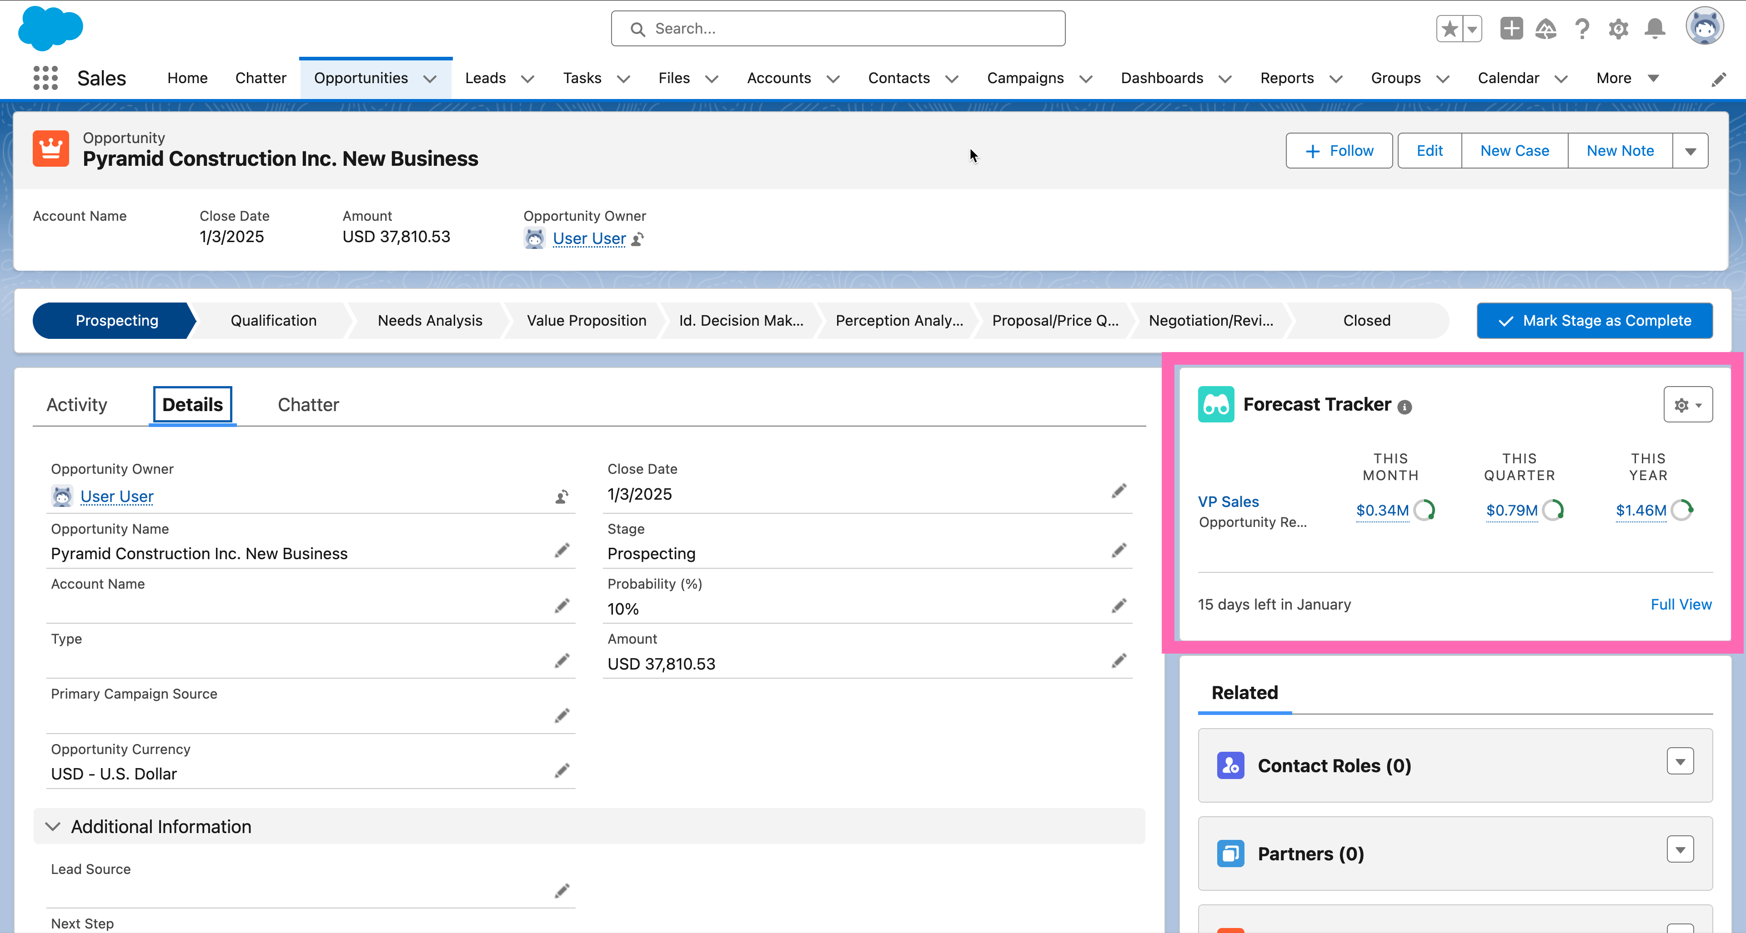Switch to the Activity tab
Image resolution: width=1746 pixels, height=933 pixels.
click(x=76, y=405)
